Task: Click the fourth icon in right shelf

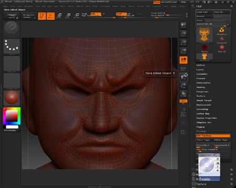Action: coord(184,51)
